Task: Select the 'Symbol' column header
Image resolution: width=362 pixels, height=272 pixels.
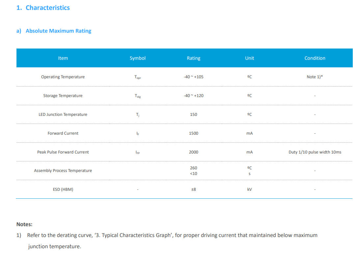Action: 138,58
